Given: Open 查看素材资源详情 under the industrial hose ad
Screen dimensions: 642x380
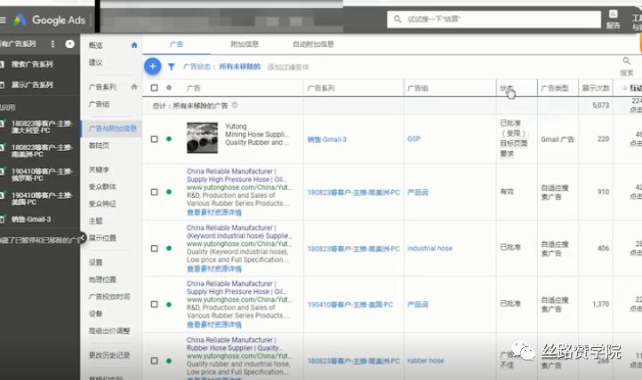Looking at the screenshot, I should [213, 268].
